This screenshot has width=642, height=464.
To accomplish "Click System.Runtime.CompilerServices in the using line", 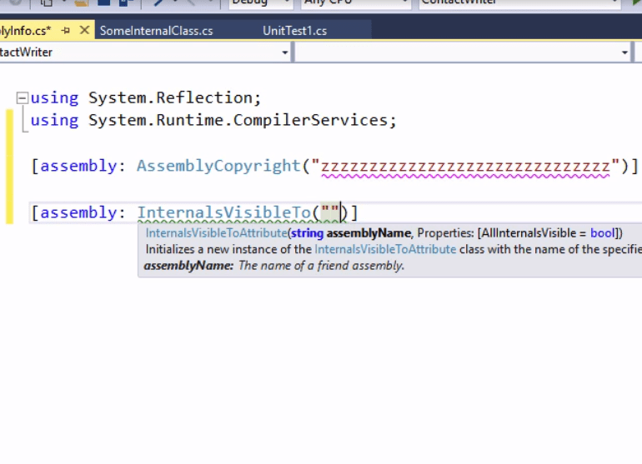I will (x=238, y=120).
